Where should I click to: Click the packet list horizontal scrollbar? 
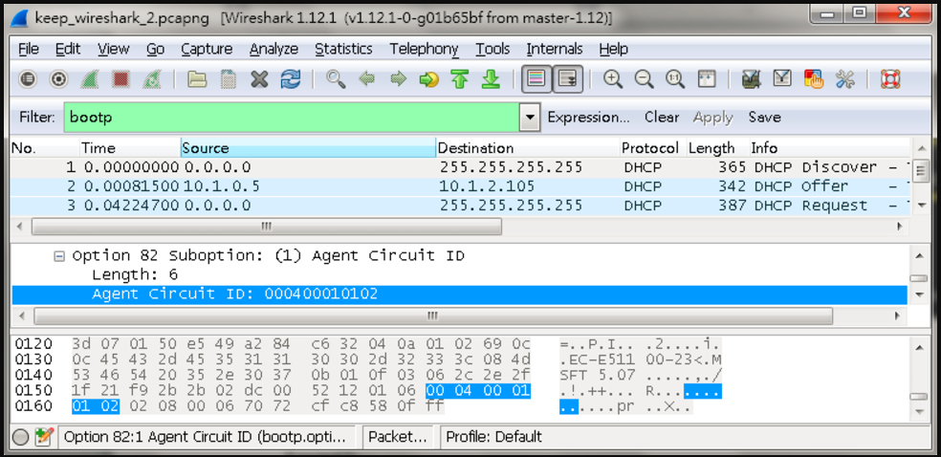pos(267,226)
